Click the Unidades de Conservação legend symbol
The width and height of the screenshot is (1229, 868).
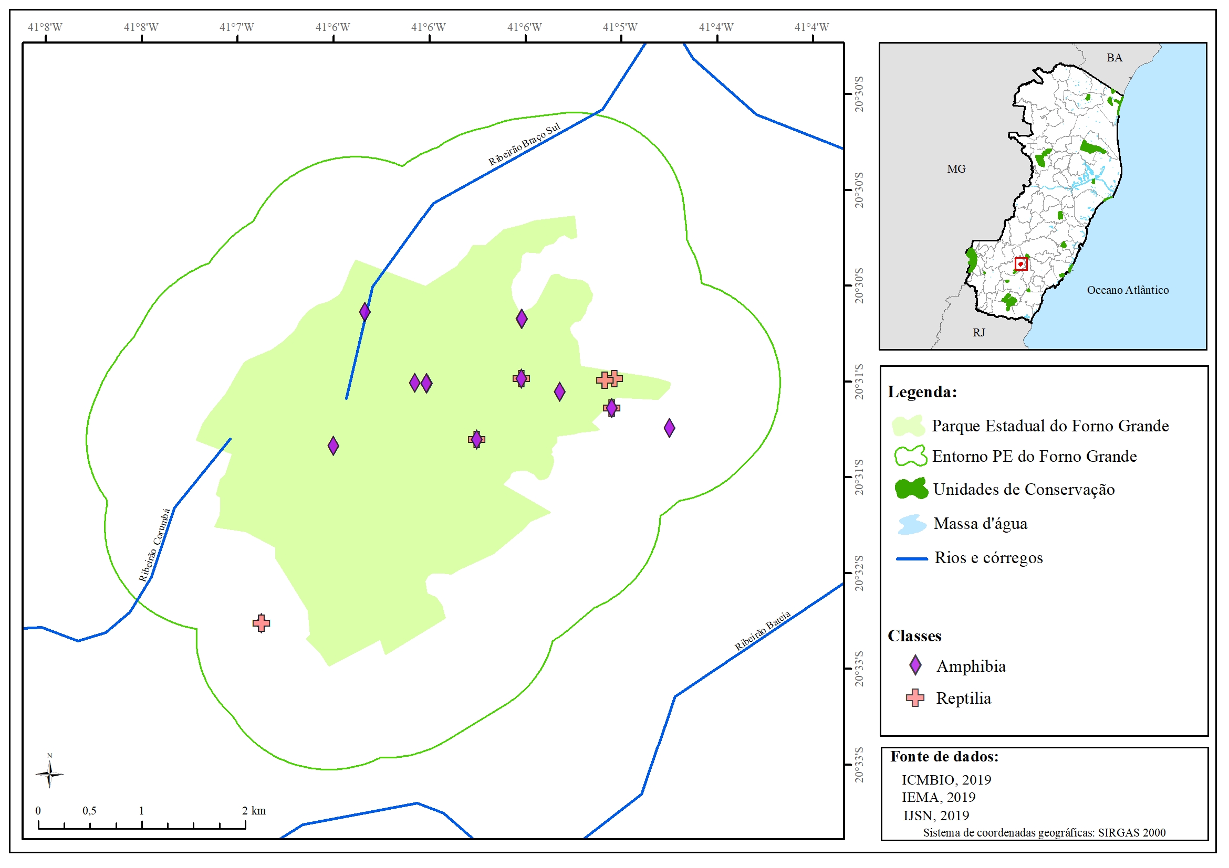tap(911, 489)
